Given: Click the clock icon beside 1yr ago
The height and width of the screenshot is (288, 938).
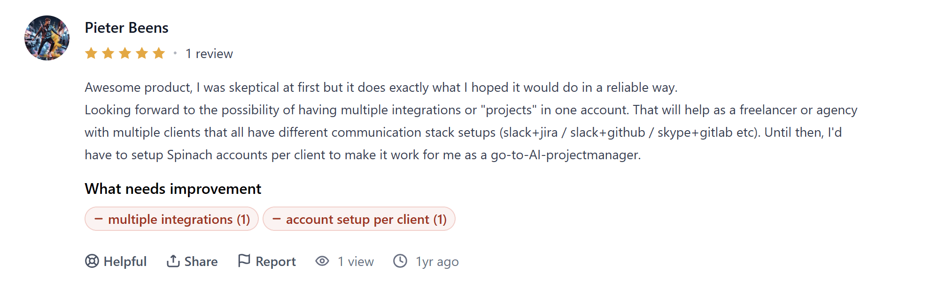Looking at the screenshot, I should (400, 261).
